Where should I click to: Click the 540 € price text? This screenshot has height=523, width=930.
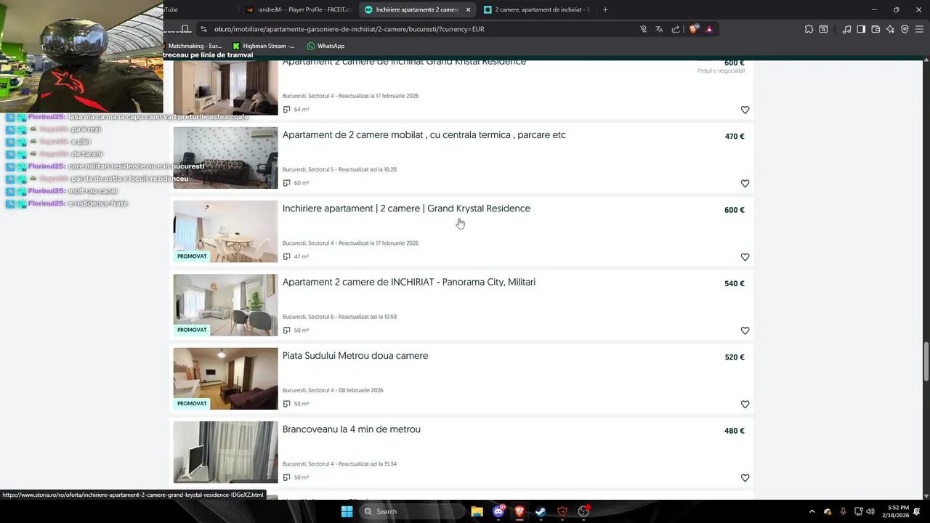pyautogui.click(x=735, y=284)
